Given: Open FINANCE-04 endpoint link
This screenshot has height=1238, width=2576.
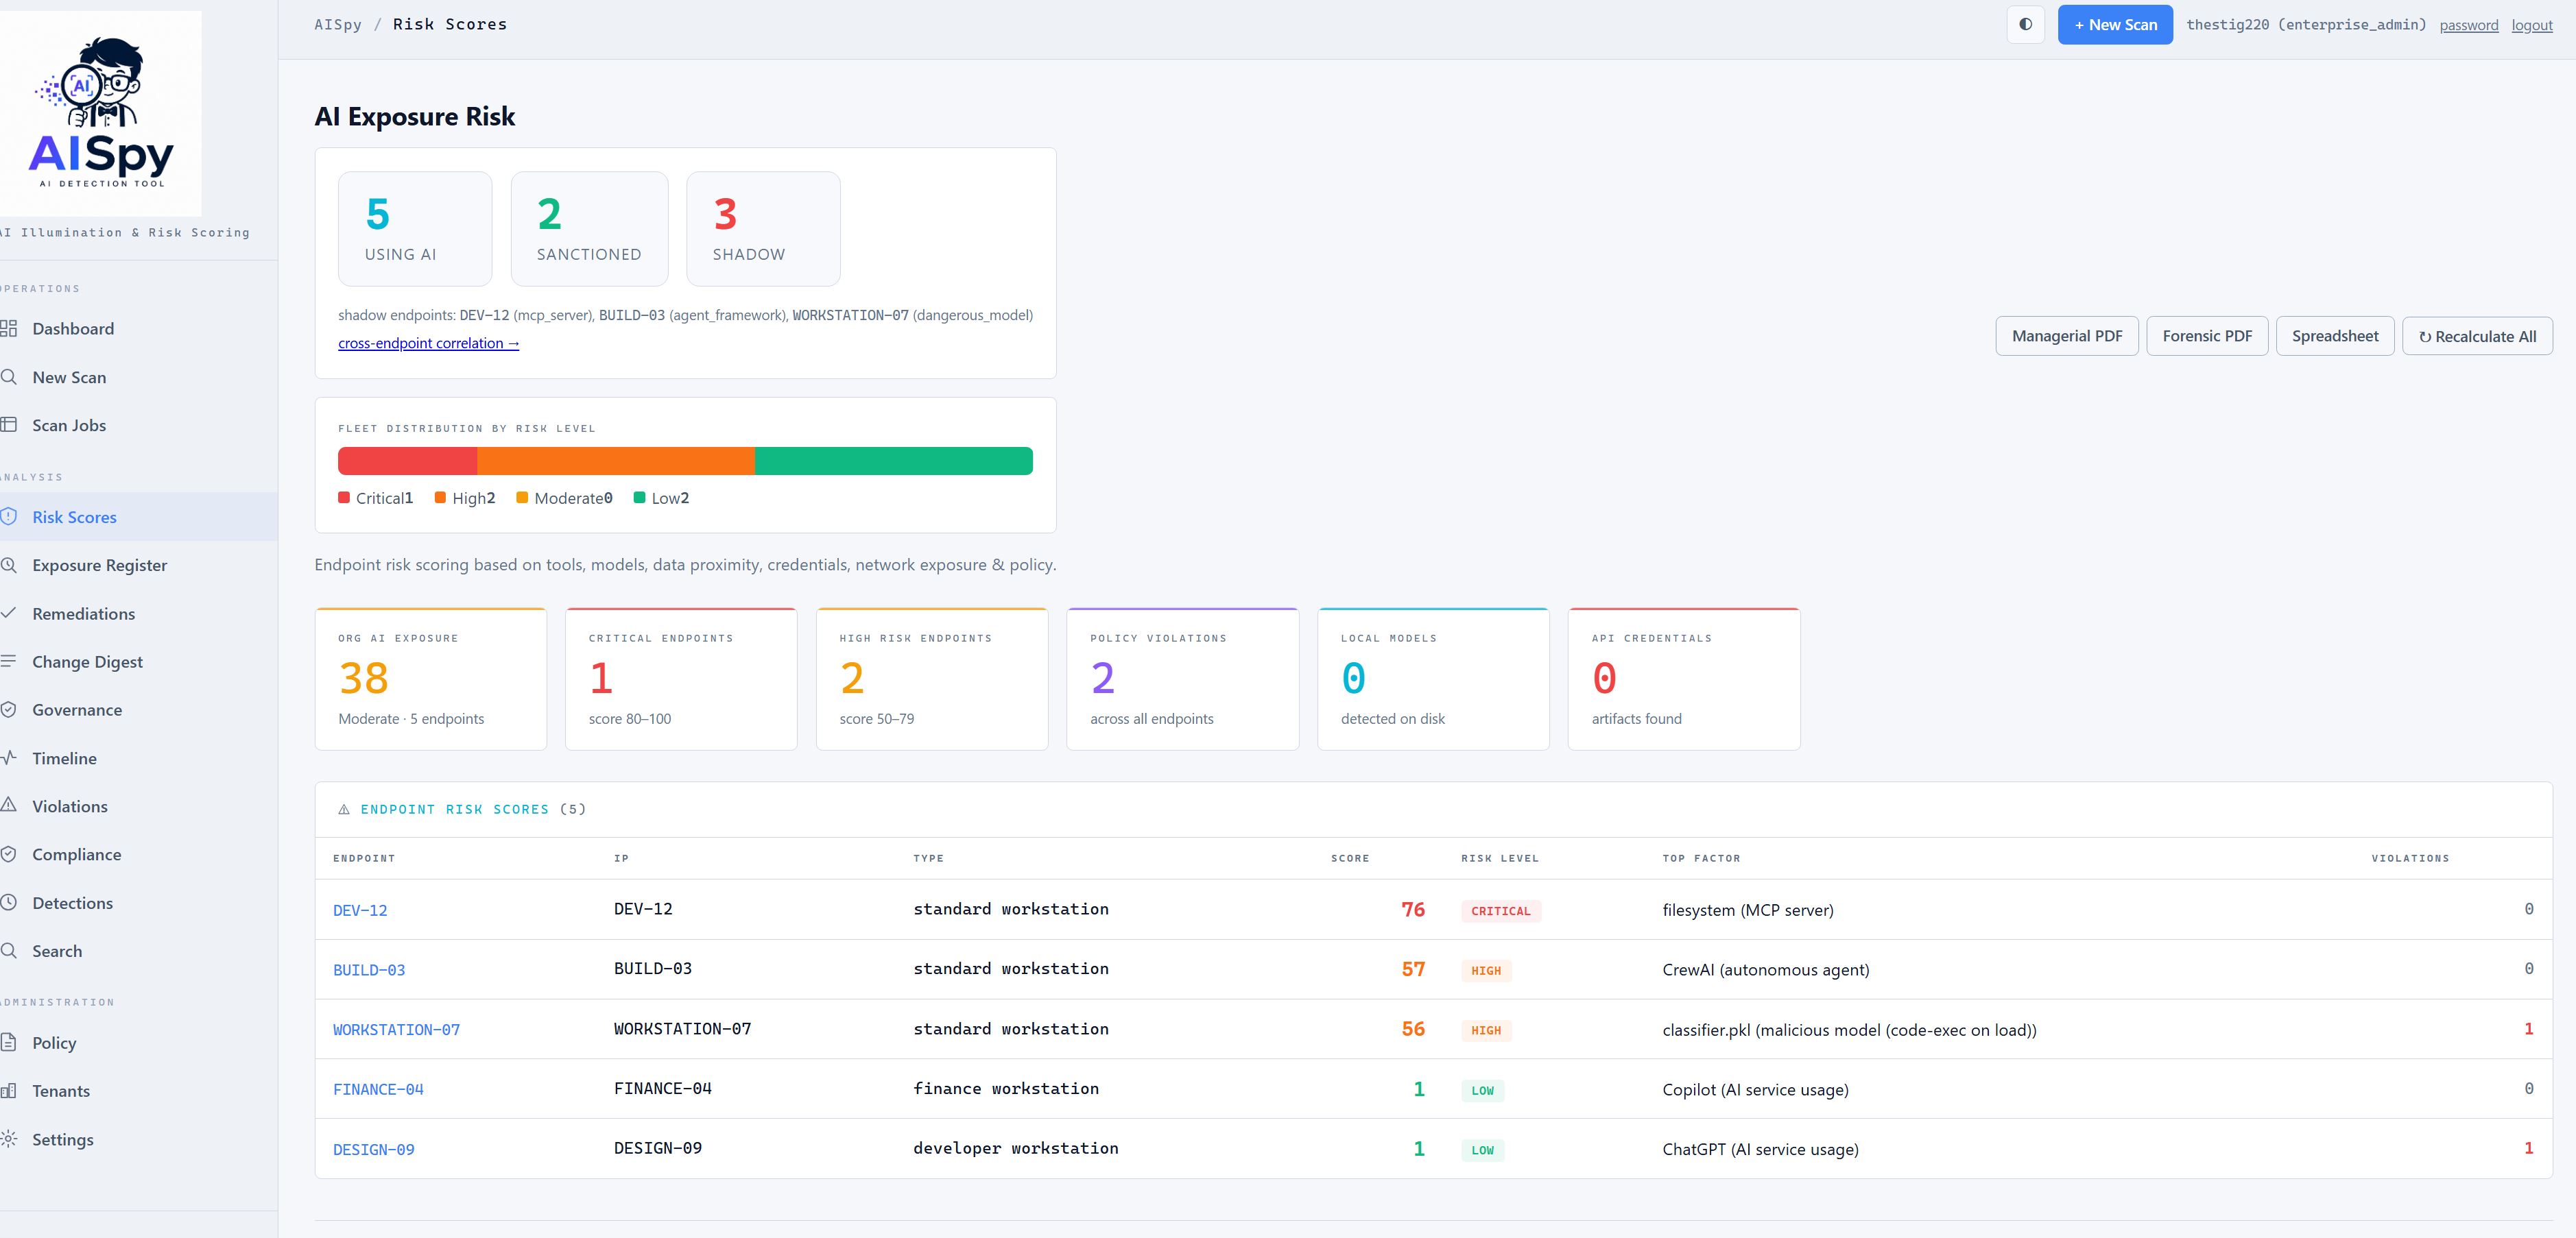Looking at the screenshot, I should [x=378, y=1089].
